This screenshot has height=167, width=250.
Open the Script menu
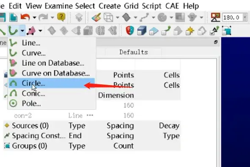tap(151, 6)
